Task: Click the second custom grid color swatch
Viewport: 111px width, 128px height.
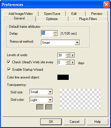Action: click(x=49, y=107)
